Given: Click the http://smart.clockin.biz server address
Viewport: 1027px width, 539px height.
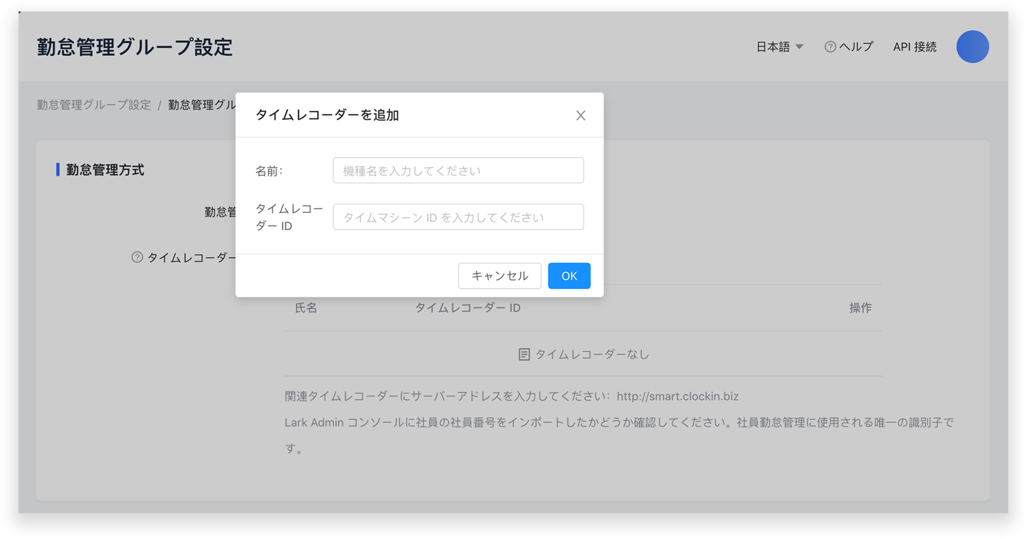Looking at the screenshot, I should pos(677,396).
